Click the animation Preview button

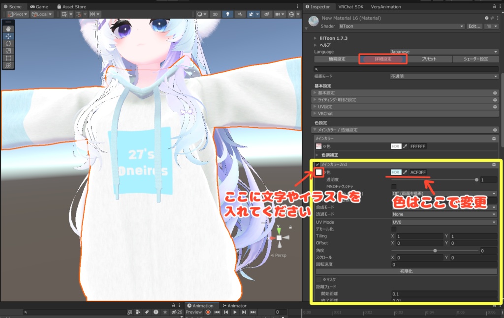193,312
